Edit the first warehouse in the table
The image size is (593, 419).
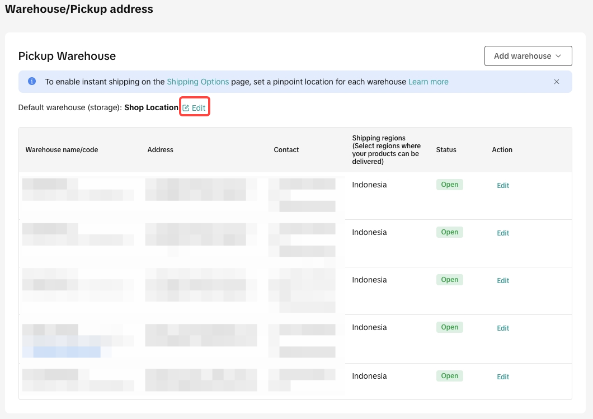tap(503, 186)
